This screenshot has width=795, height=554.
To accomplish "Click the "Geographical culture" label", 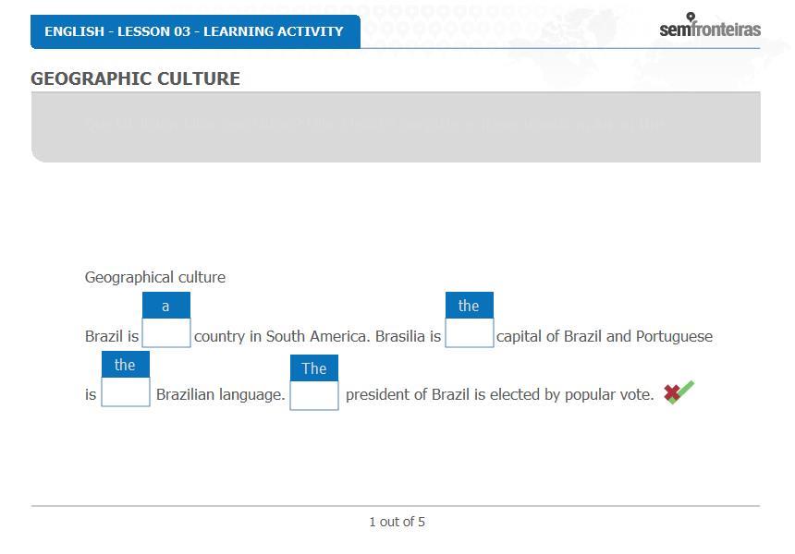I will click(155, 277).
